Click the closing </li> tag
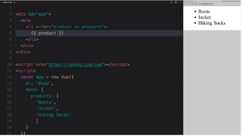The image size is (242, 136). click(32, 39)
